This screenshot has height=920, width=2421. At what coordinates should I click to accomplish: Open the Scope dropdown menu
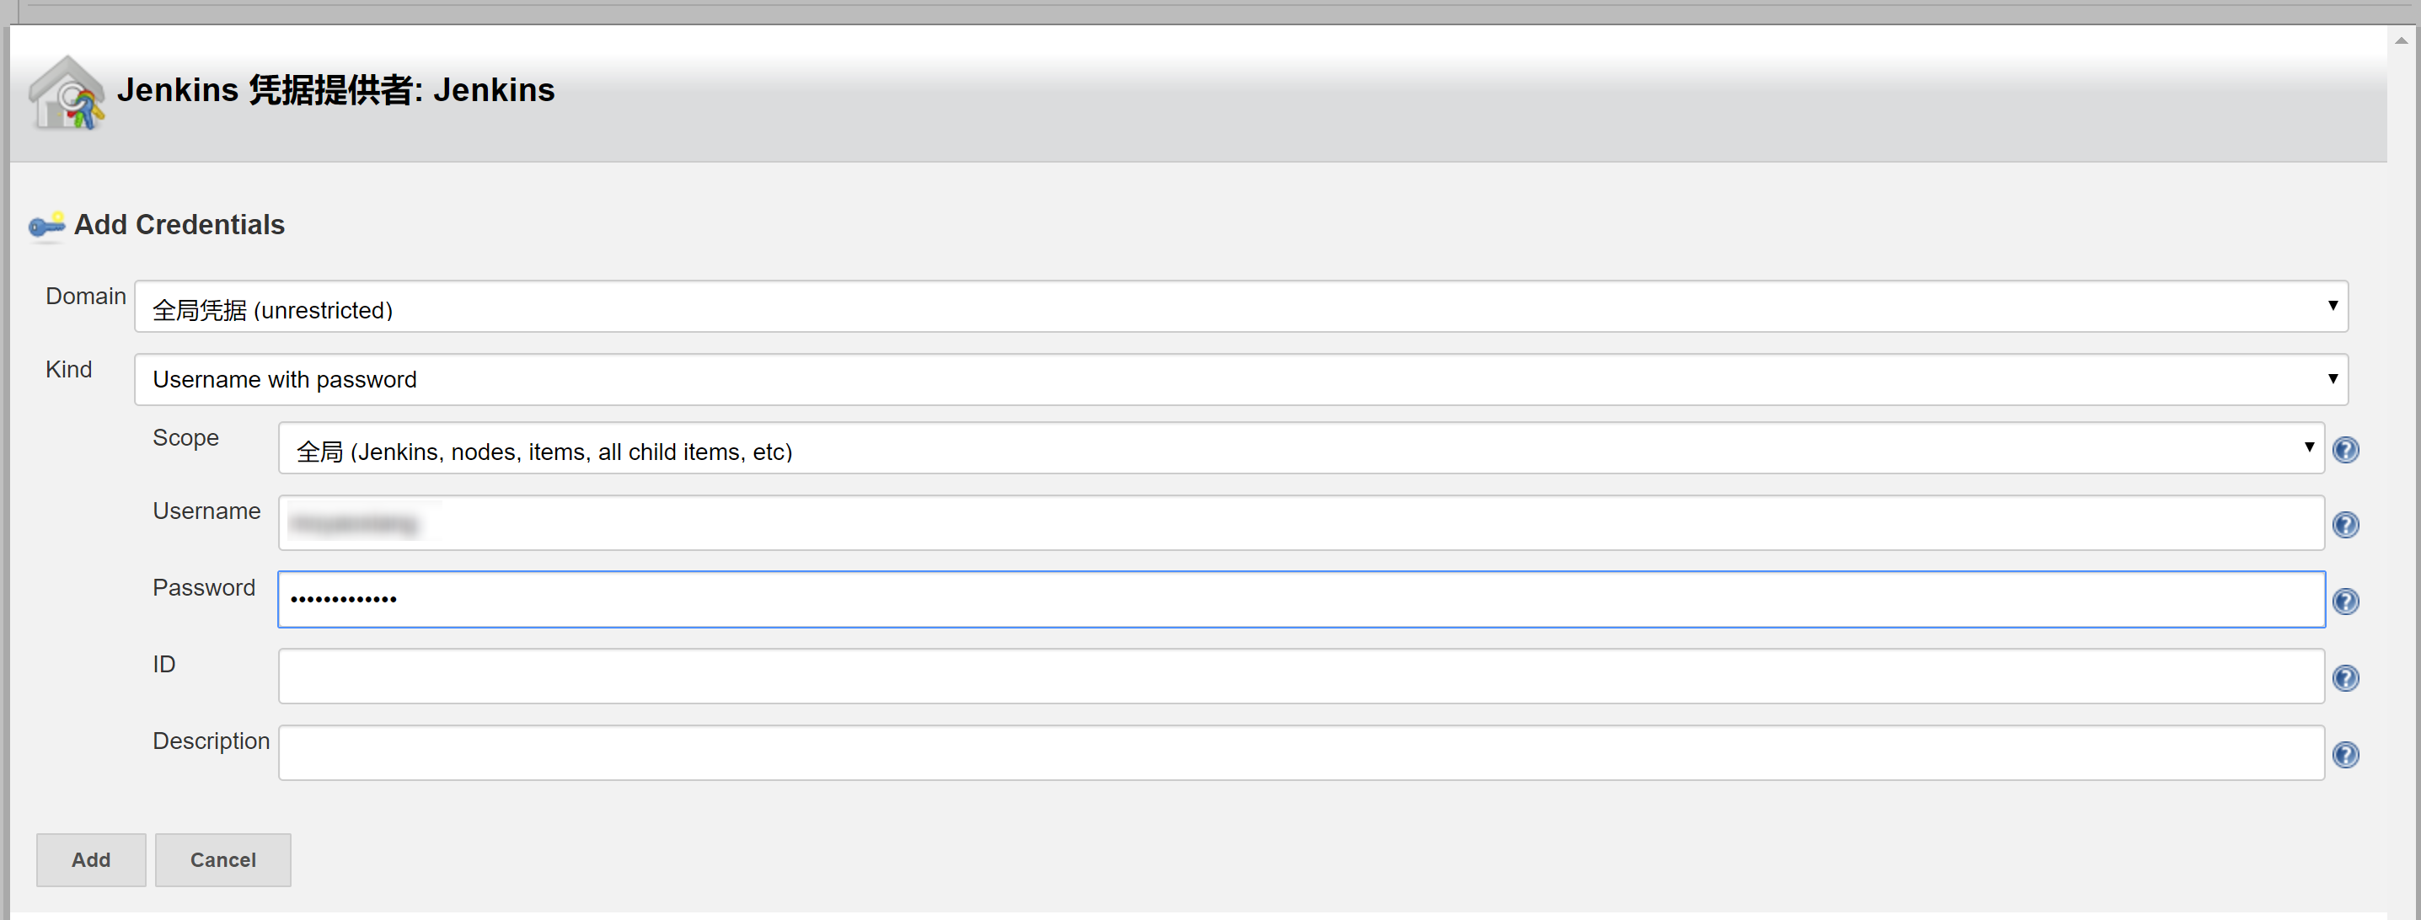point(1301,448)
